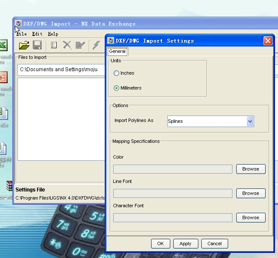This screenshot has width=278, height=258.
Task: Click the empty files list area
Action: pyautogui.click(x=61, y=119)
